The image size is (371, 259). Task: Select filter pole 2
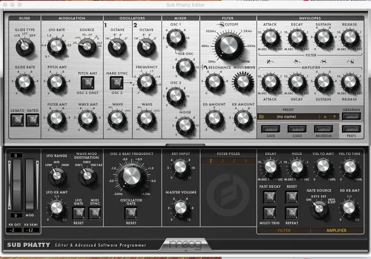click(222, 161)
